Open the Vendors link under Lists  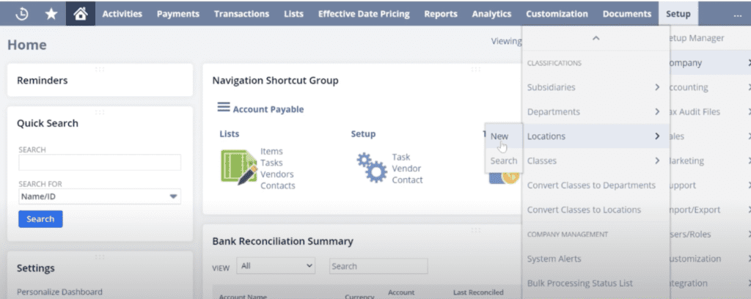277,174
